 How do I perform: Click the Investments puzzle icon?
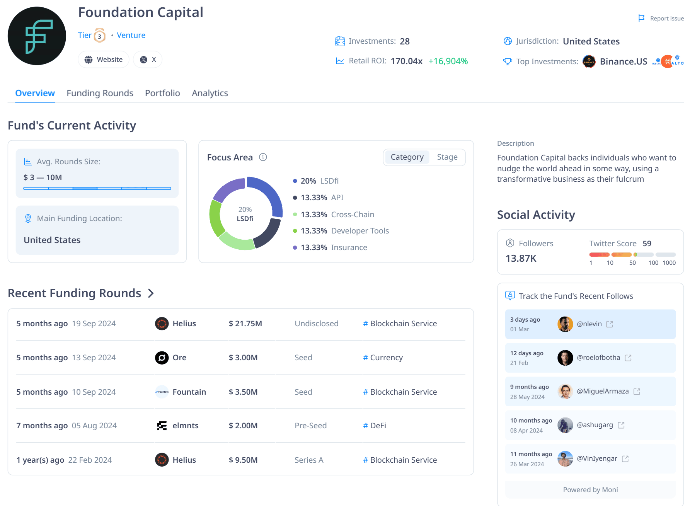(340, 41)
